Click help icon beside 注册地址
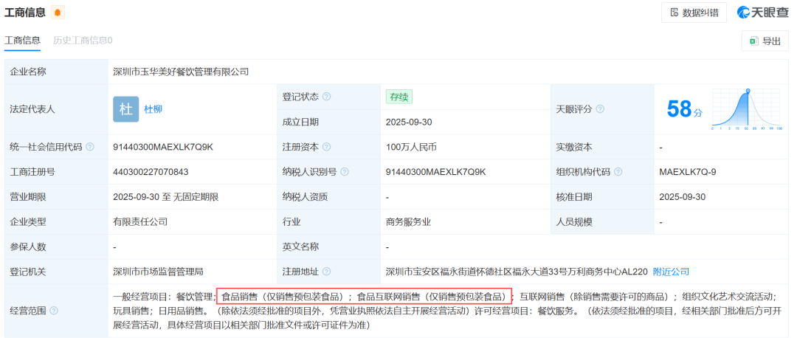 coord(326,272)
